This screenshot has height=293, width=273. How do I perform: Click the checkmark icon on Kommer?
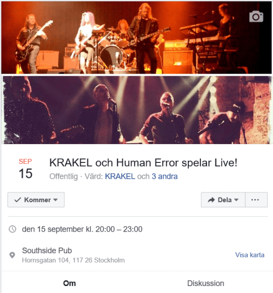pos(18,200)
